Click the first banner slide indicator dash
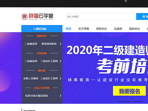 point(120,102)
